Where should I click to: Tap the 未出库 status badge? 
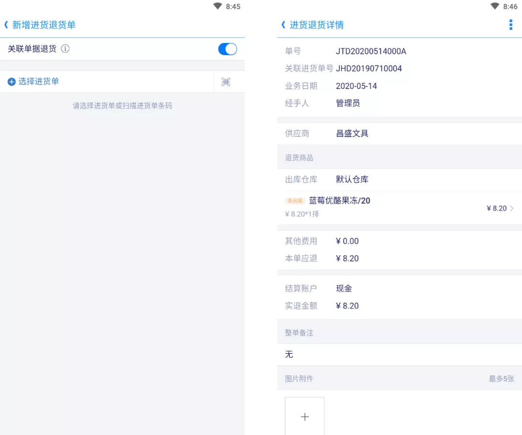[x=295, y=201]
